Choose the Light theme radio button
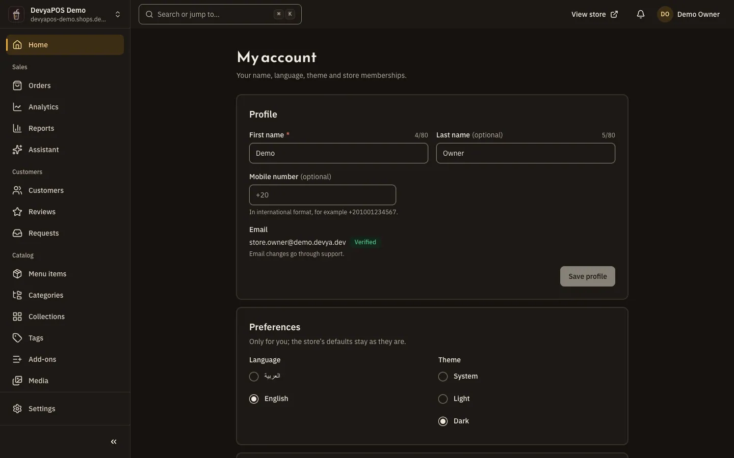The width and height of the screenshot is (734, 458). [443, 399]
